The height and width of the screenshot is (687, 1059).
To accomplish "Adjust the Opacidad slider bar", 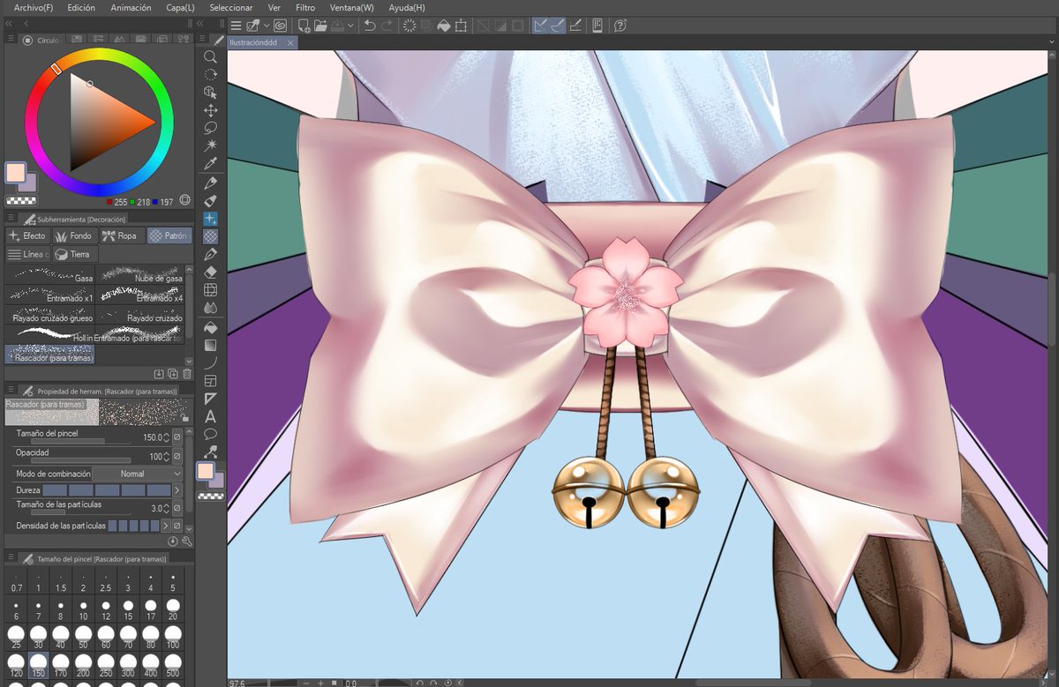I will 80,460.
